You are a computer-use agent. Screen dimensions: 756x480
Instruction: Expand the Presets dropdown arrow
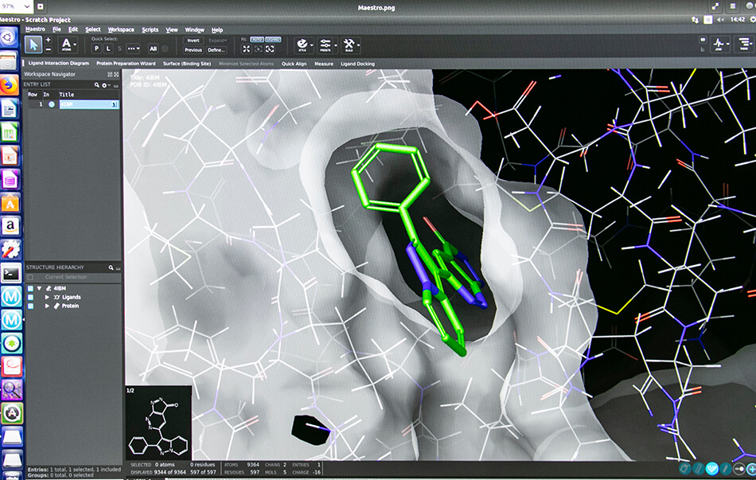[336, 45]
